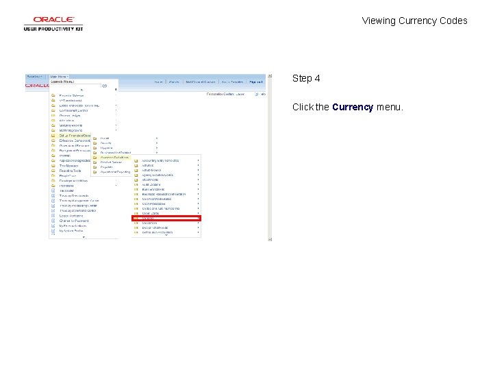
Task: Select the Set Up Financials/Supply Chain menu
Action: point(71,136)
